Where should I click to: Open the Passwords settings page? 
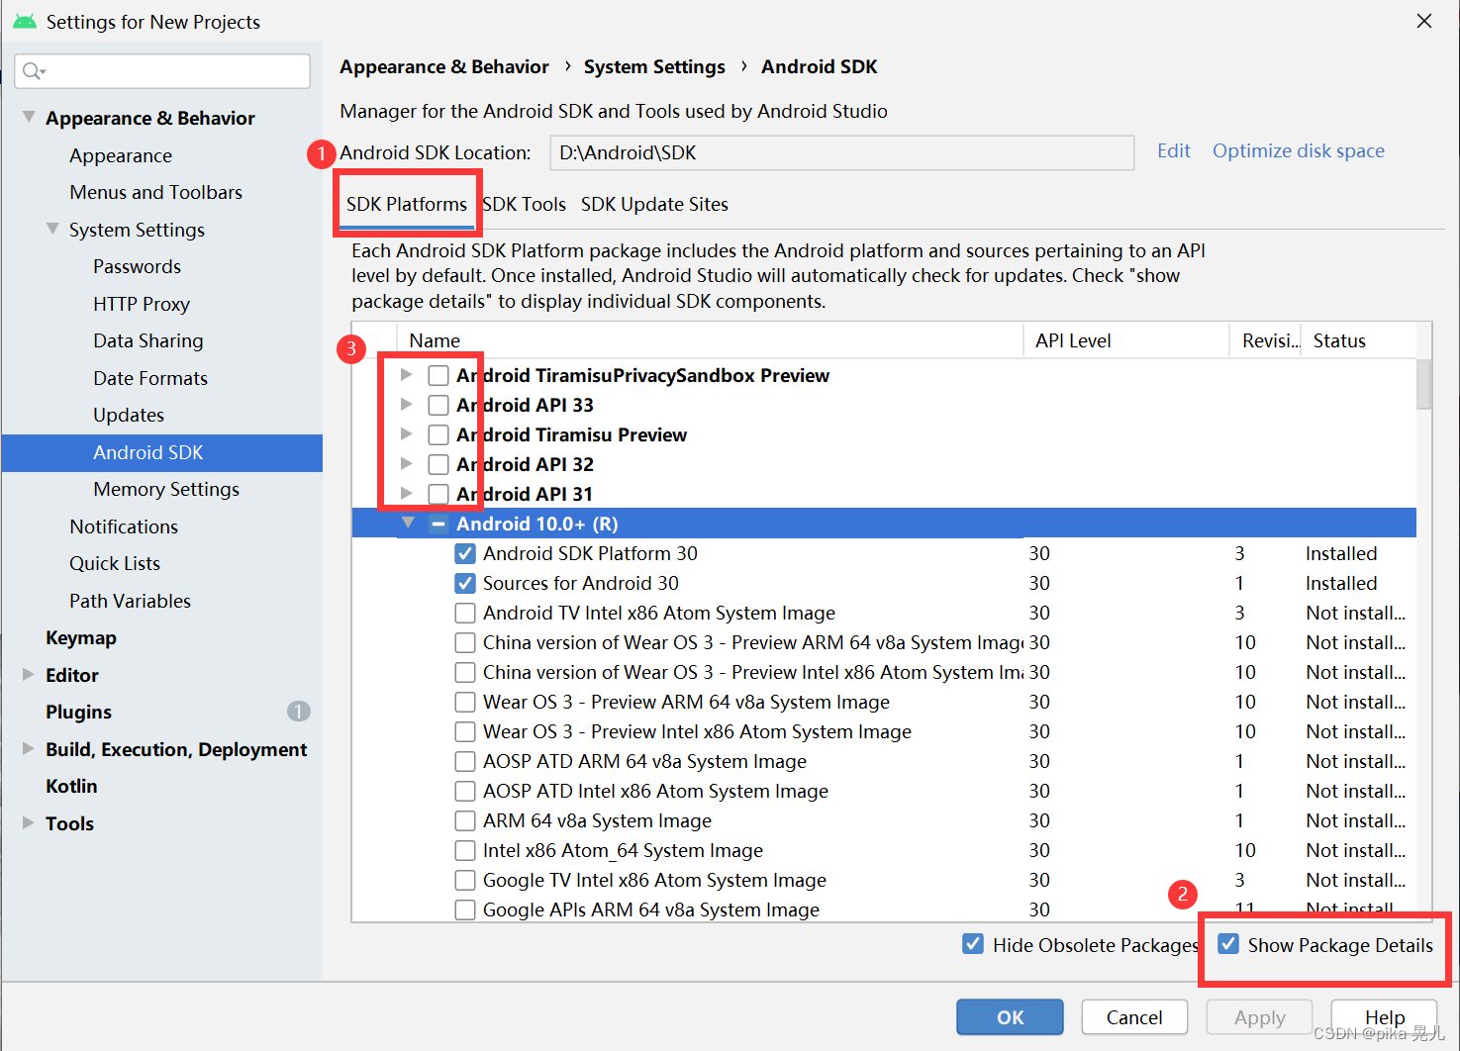138,266
